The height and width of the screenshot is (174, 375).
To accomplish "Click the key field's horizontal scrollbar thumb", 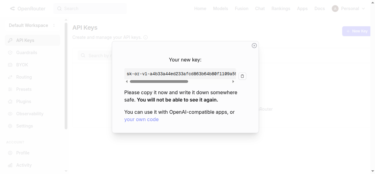I will coord(159,82).
